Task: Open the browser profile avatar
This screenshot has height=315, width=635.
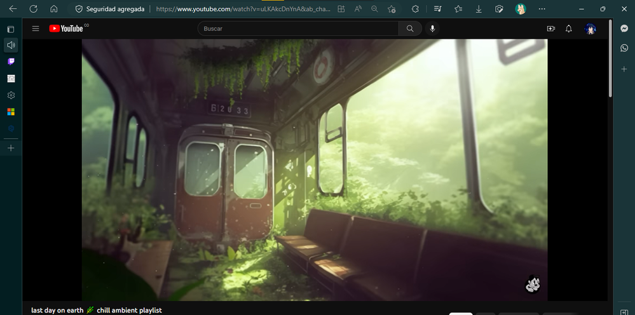Action: coord(521,9)
